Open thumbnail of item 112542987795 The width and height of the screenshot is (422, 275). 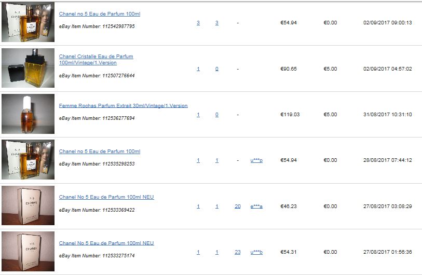[x=28, y=22]
